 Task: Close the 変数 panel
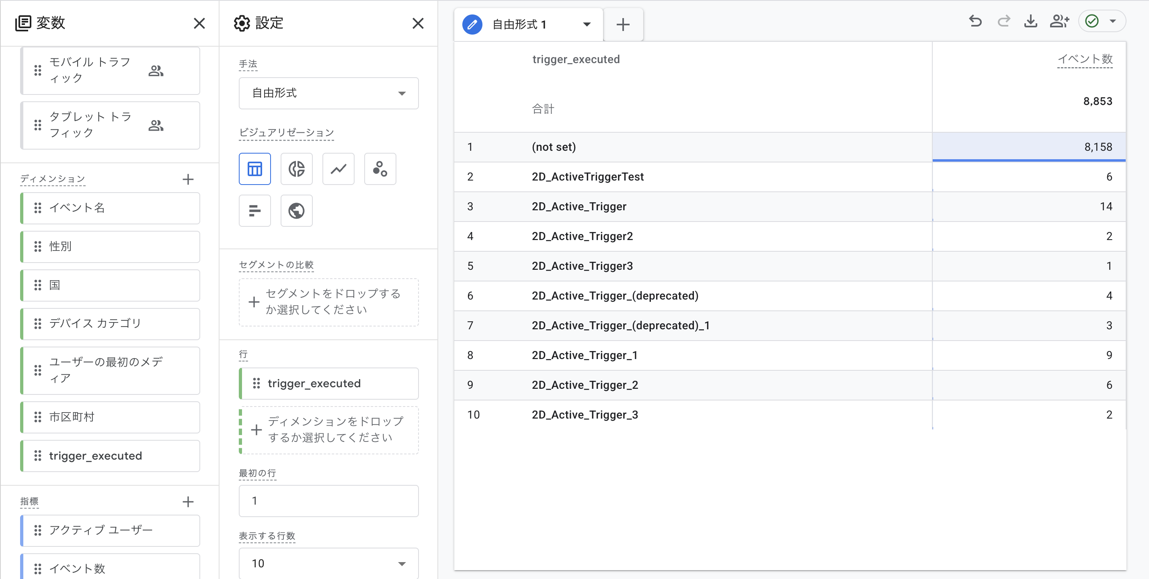199,23
